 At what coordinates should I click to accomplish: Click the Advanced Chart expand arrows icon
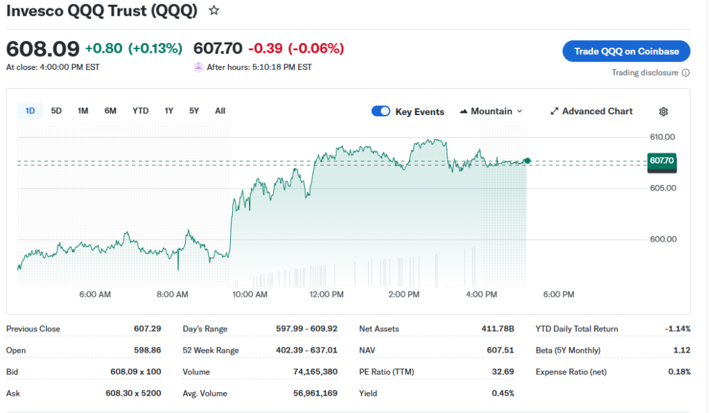[x=554, y=112]
